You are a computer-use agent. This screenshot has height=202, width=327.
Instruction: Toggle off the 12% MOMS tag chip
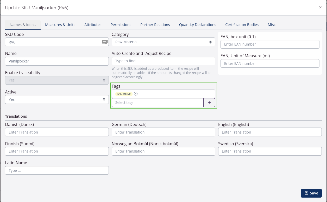click(x=123, y=94)
